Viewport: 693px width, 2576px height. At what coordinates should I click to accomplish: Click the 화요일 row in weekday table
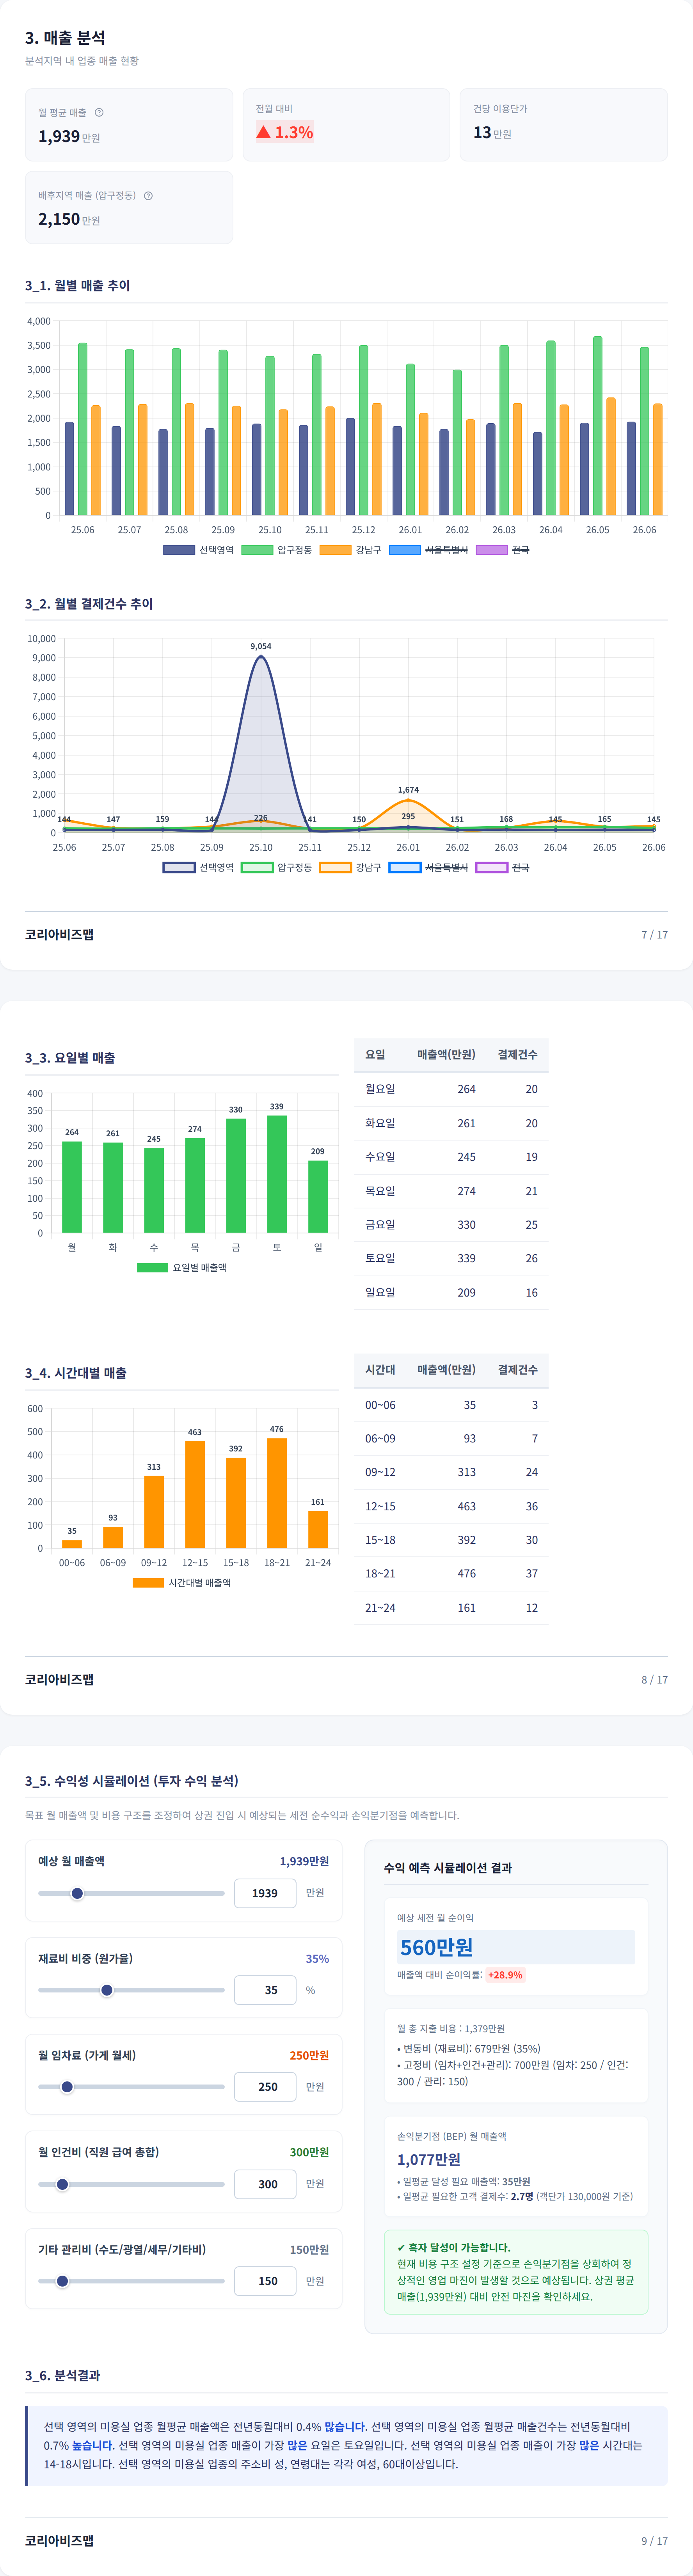click(451, 1123)
